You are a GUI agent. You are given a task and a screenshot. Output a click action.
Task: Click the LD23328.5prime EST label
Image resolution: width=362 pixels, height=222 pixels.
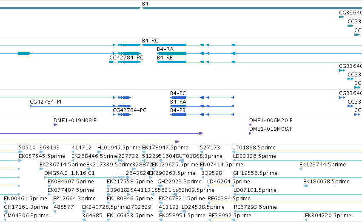click(x=254, y=156)
